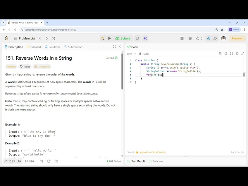248x186 pixels.
Task: Click the curly braces icon
Action: [231, 54]
